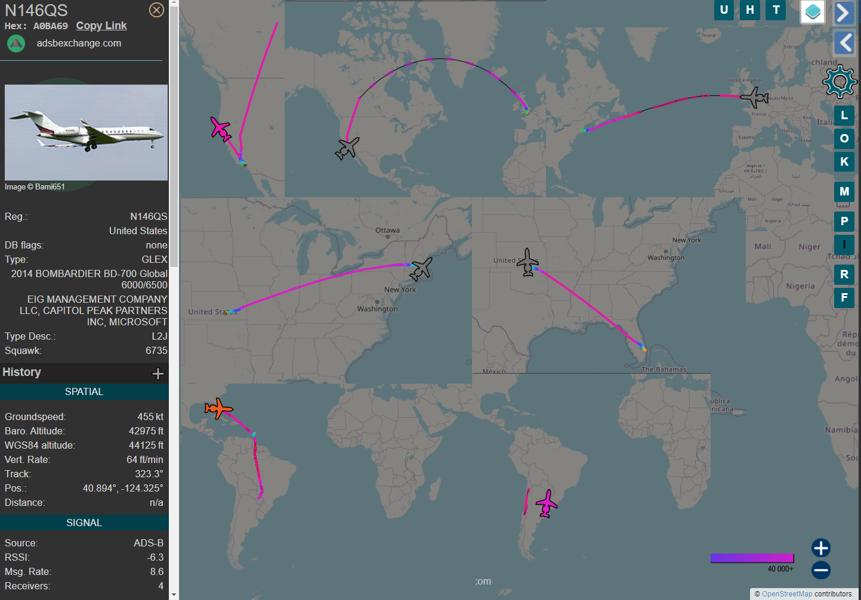
Task: Select the H button in top bar
Action: click(750, 10)
